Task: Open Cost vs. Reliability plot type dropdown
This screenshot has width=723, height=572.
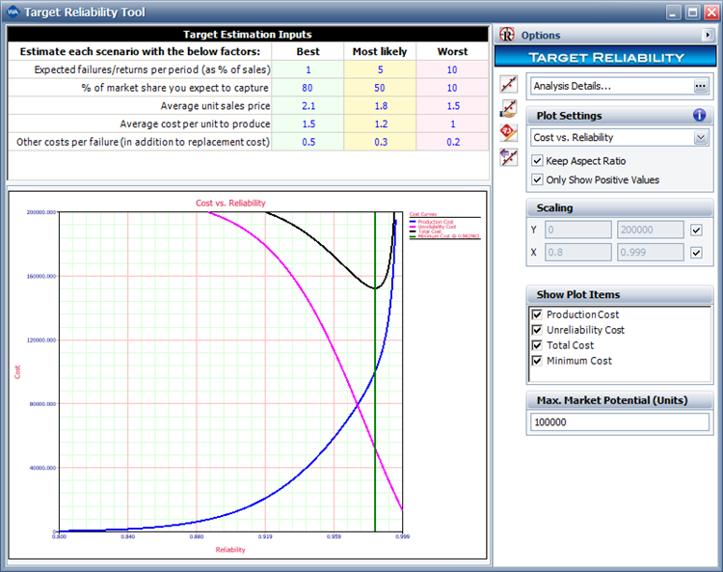Action: [701, 138]
